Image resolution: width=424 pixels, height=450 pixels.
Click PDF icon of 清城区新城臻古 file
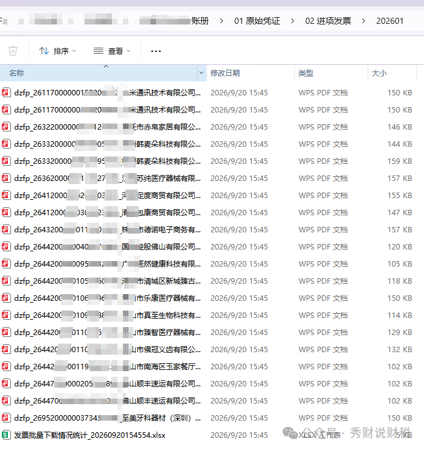click(6, 281)
